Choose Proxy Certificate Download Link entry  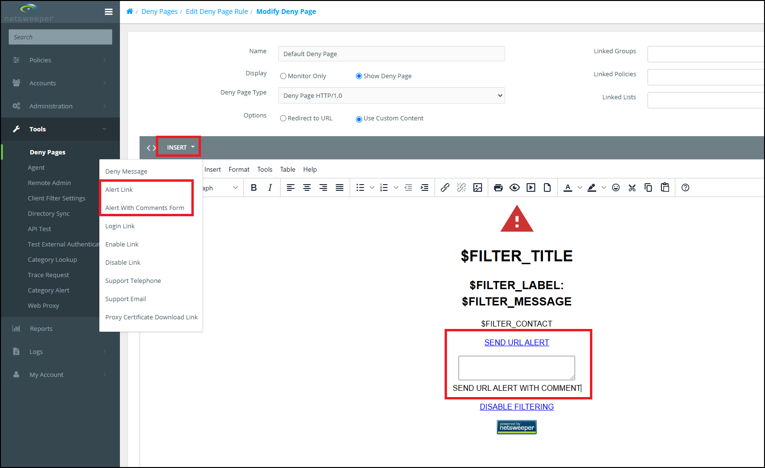[151, 317]
